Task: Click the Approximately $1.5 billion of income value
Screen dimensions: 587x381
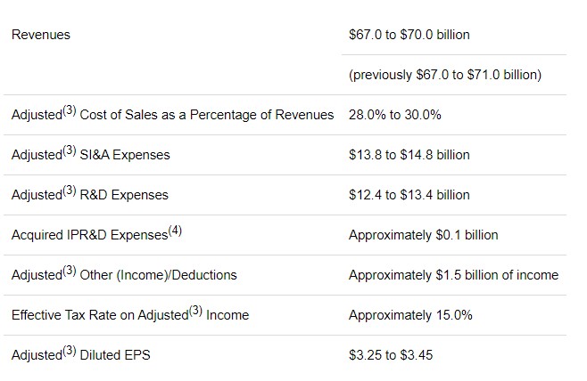Action: [453, 275]
